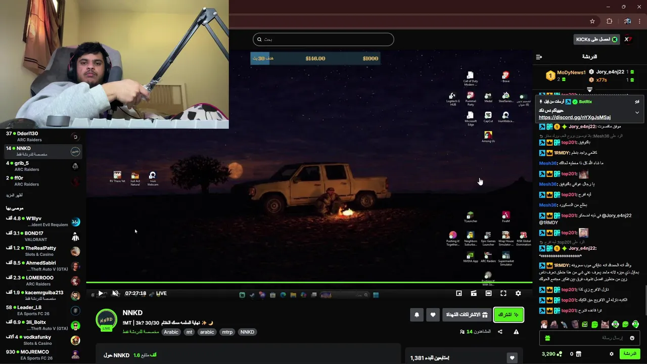Open the emoji picker in chat
Image resolution: width=647 pixels, height=364 pixels.
click(x=632, y=338)
